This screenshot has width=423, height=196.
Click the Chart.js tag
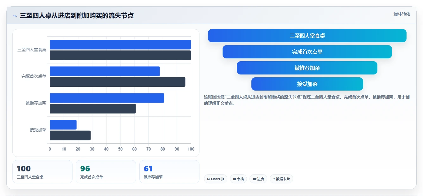click(x=216, y=179)
